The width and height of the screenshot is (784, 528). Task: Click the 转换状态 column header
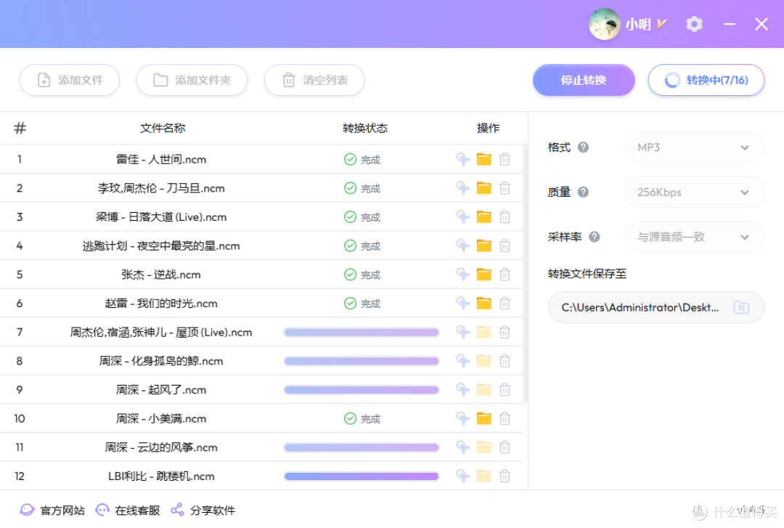[x=365, y=128]
